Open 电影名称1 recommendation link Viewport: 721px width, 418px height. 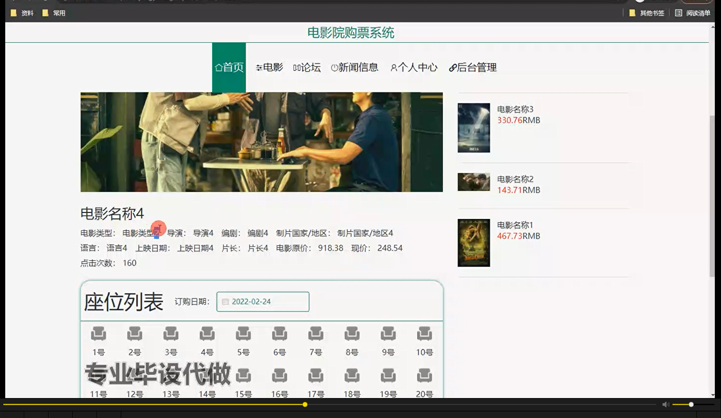tap(515, 225)
